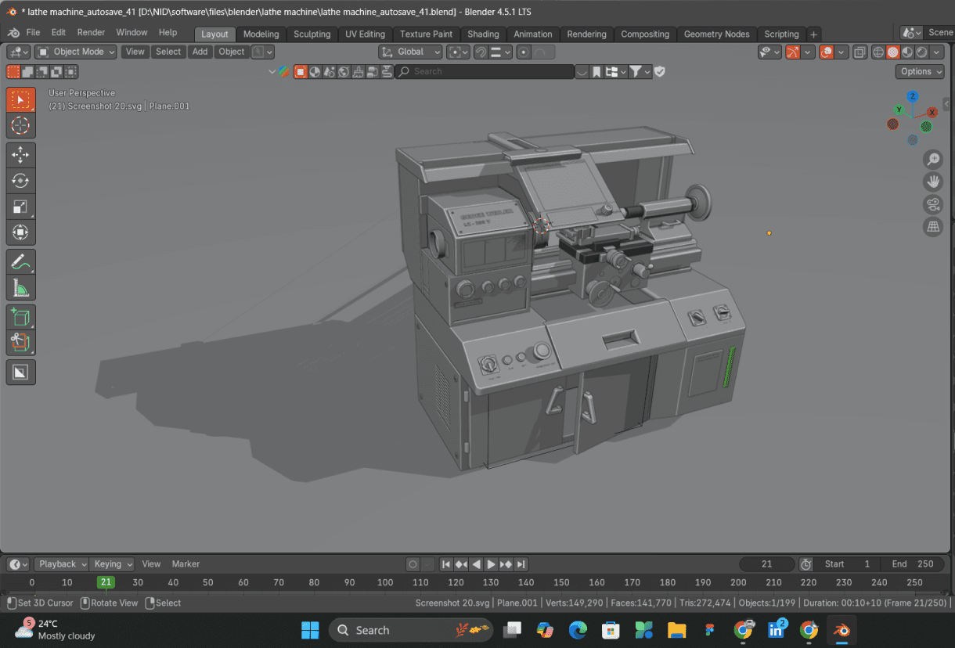The image size is (955, 648).
Task: Select the Intersect selection mode icon
Action: point(71,72)
